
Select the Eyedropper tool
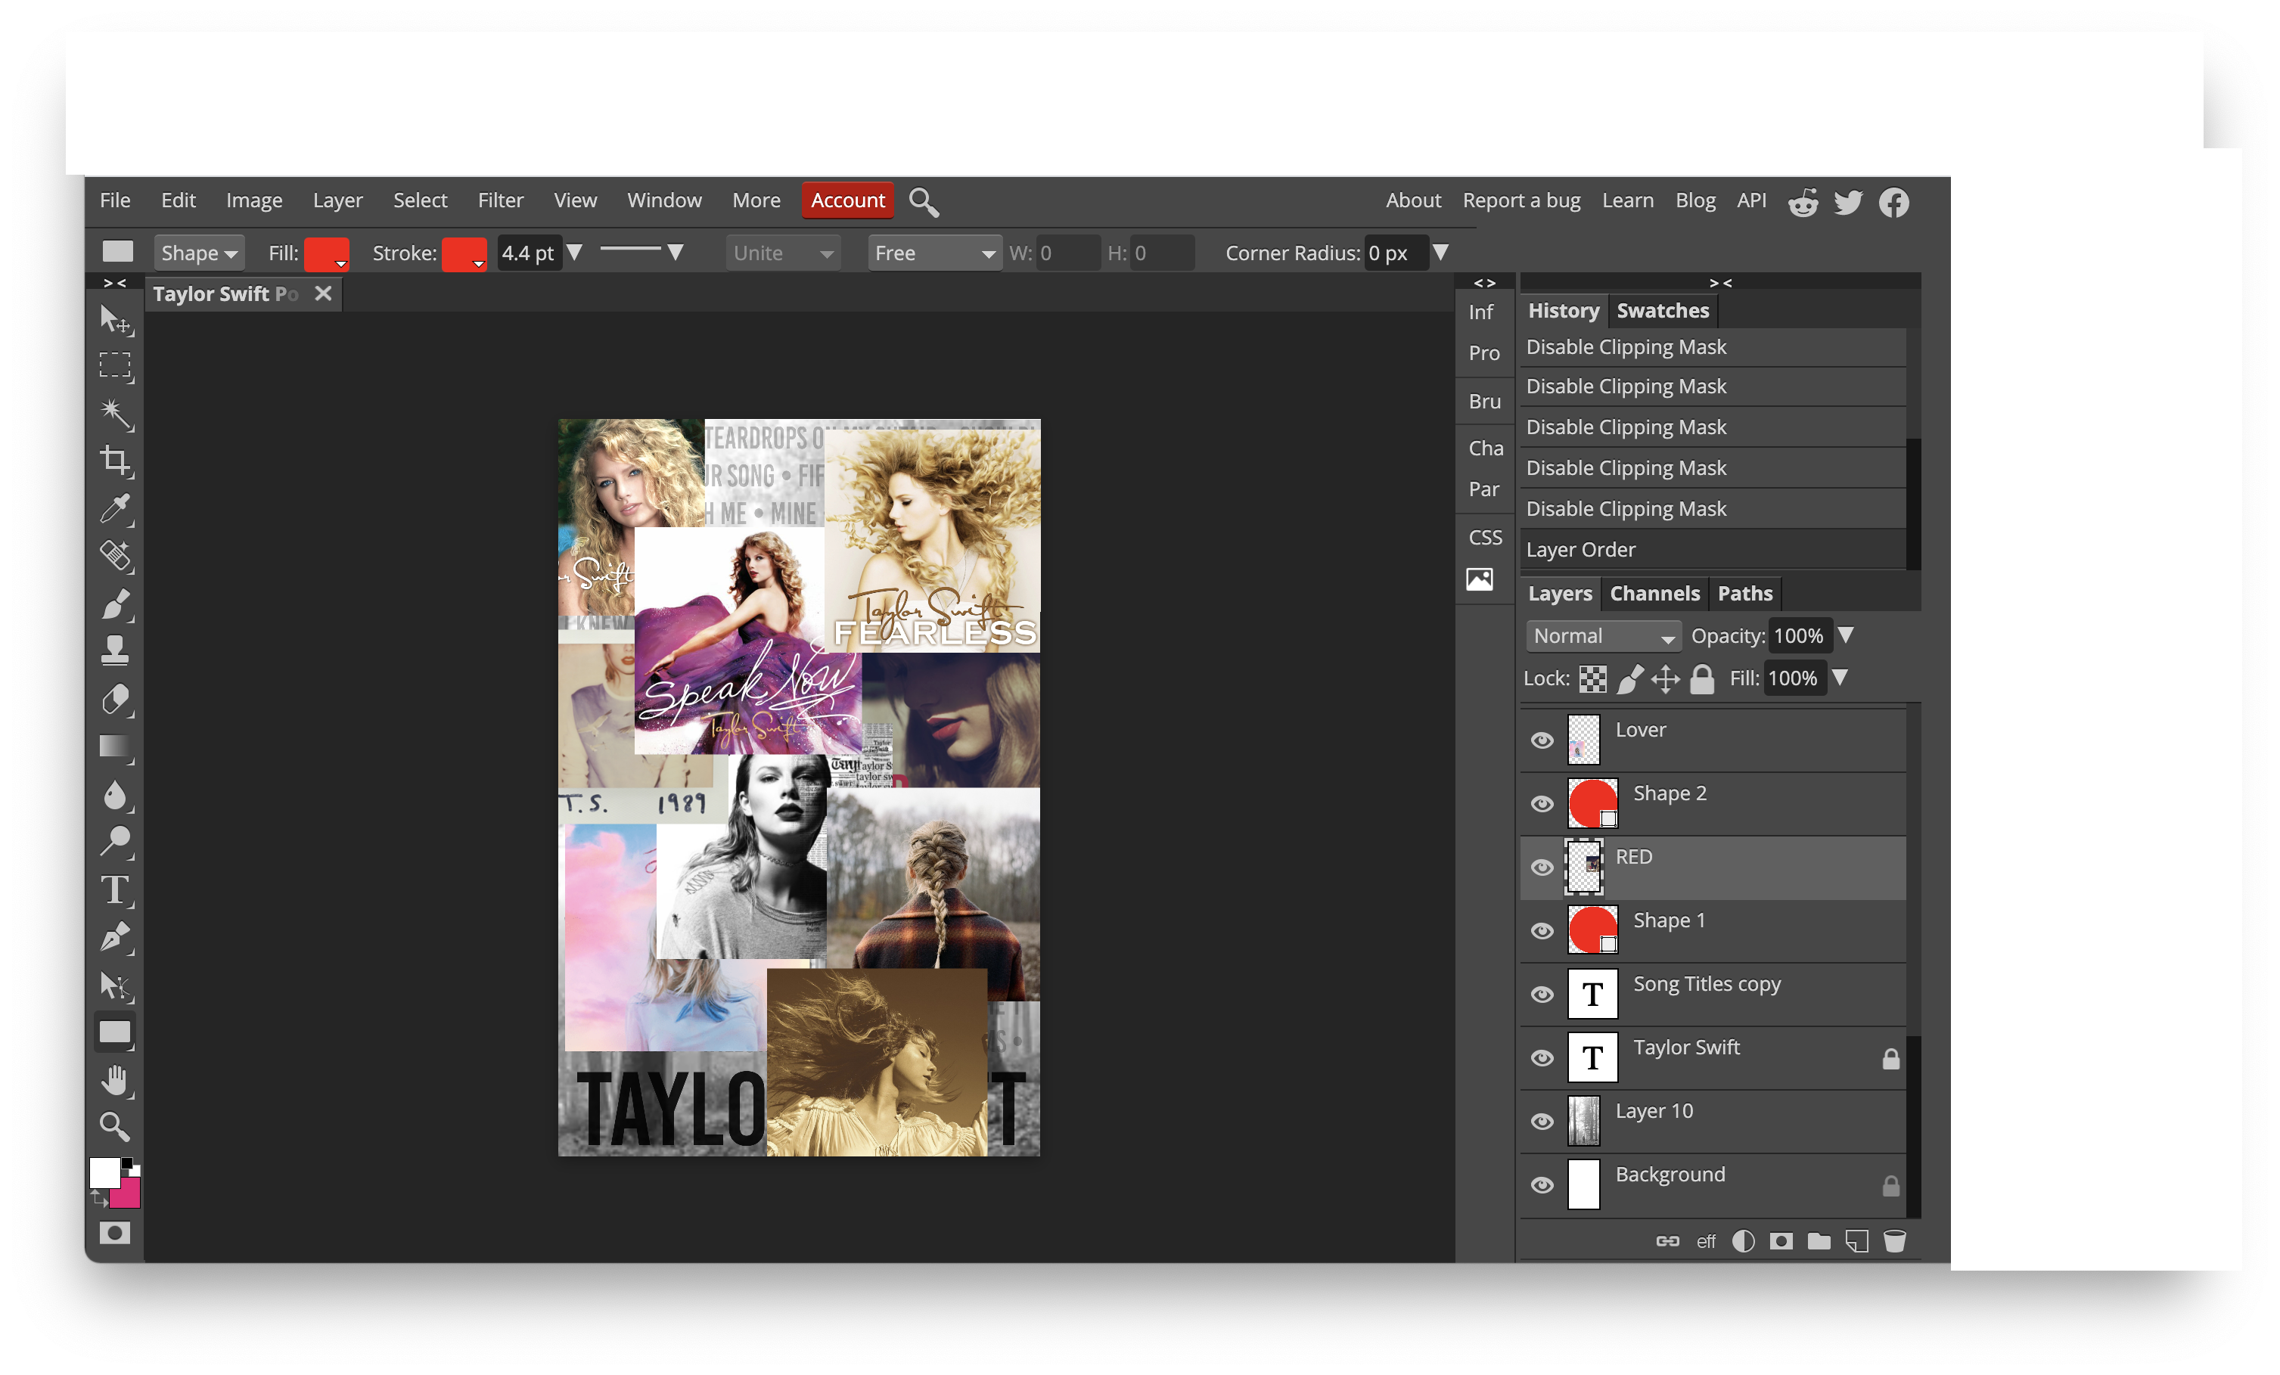click(116, 509)
